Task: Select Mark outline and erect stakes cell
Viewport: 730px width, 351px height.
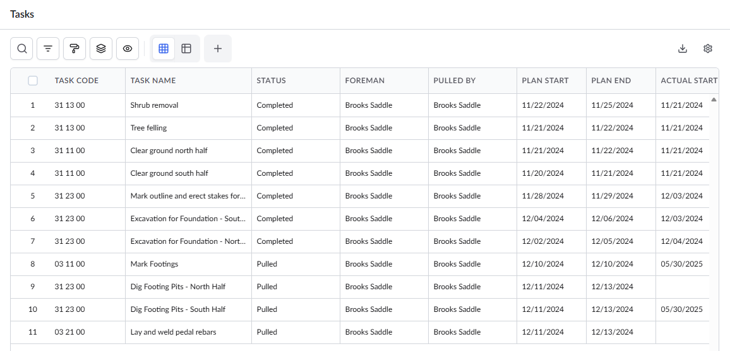Action: click(x=189, y=196)
